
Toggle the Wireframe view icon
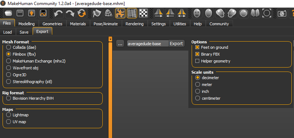pos(109,13)
